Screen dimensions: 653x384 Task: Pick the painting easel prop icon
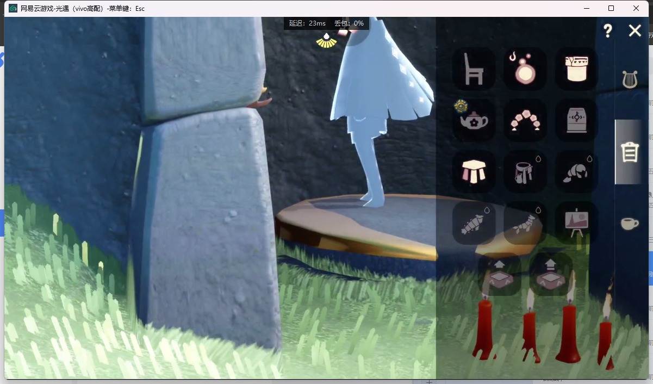pyautogui.click(x=576, y=223)
